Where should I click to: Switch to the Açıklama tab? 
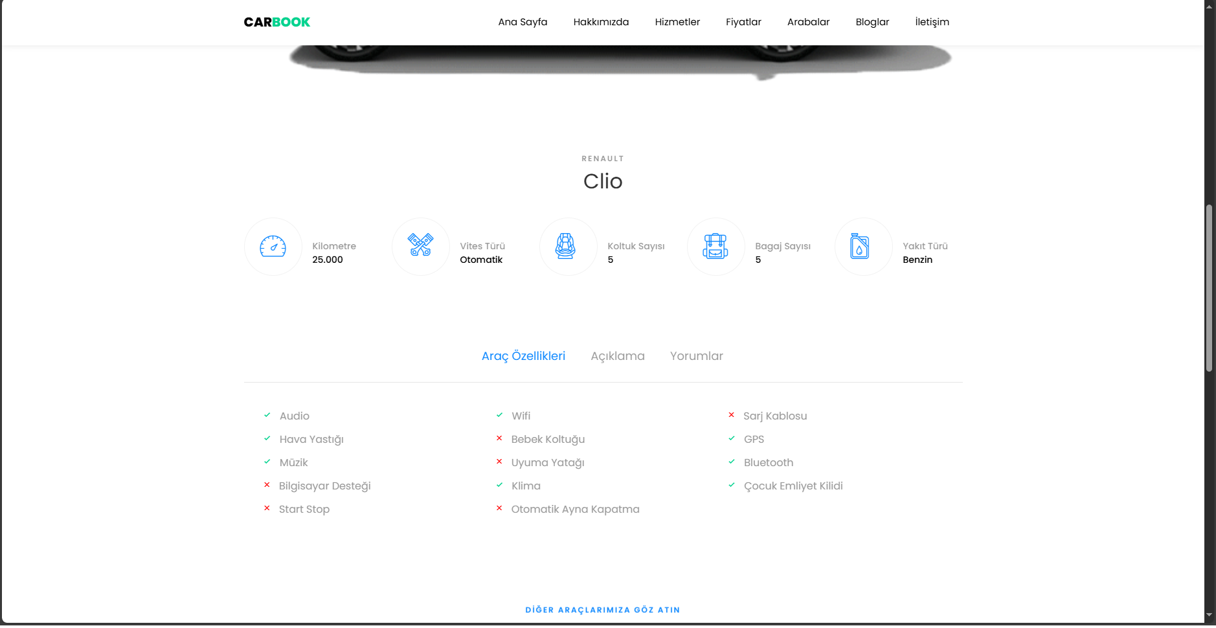tap(617, 356)
